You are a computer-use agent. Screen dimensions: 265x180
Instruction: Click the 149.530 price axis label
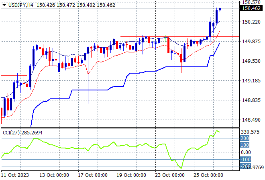point(251,61)
